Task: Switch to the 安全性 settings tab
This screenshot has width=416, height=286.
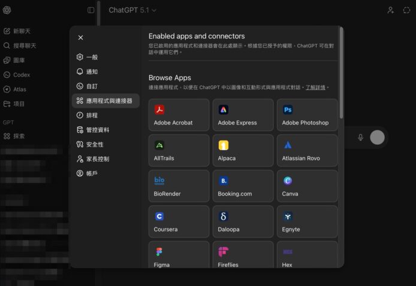Action: tap(95, 144)
